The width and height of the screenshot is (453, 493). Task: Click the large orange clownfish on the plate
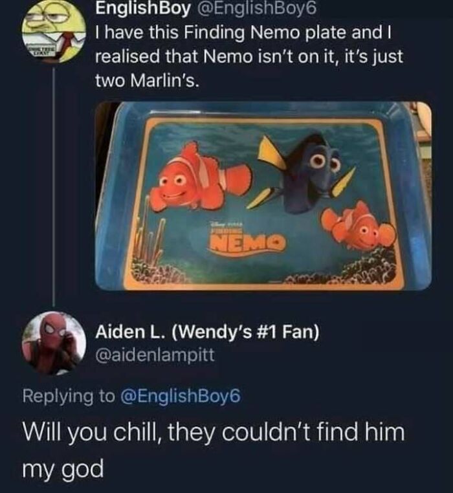(x=201, y=179)
